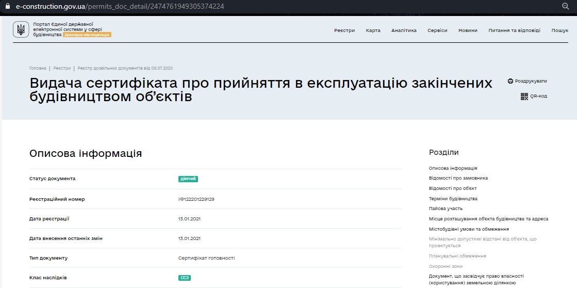Image resolution: width=577 pixels, height=288 pixels.
Task: Jump to Місце розташування об'єкта section
Action: click(488, 219)
